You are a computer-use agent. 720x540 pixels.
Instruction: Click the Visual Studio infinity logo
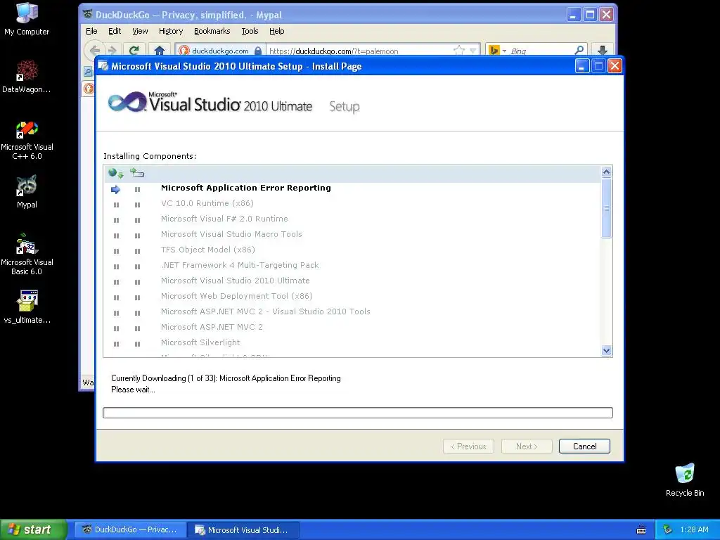pos(127,101)
